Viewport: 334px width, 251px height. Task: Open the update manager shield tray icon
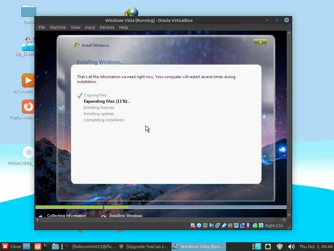coord(280,246)
